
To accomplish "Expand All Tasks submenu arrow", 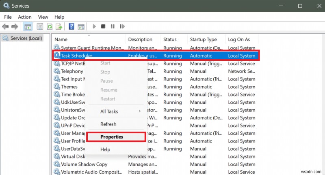I will 140,111.
